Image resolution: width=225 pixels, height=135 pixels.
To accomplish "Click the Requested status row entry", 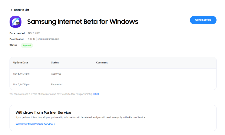I will [57, 84].
